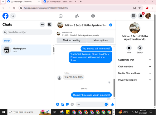
Task: Open the Marketplace chat in list
Action: pos(26,50)
